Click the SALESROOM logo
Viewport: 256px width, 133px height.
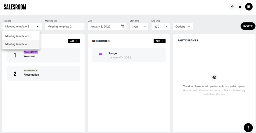15,7
